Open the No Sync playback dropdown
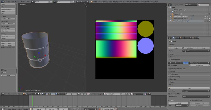This screenshot has height=110, width=211. [x=90, y=109]
